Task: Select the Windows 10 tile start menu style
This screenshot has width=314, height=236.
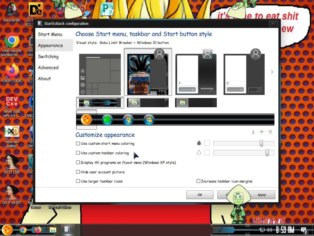Action: (x=100, y=74)
